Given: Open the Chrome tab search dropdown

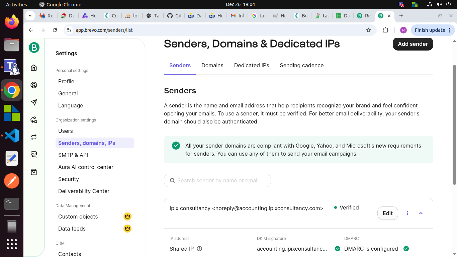Looking at the screenshot, I should point(30,16).
